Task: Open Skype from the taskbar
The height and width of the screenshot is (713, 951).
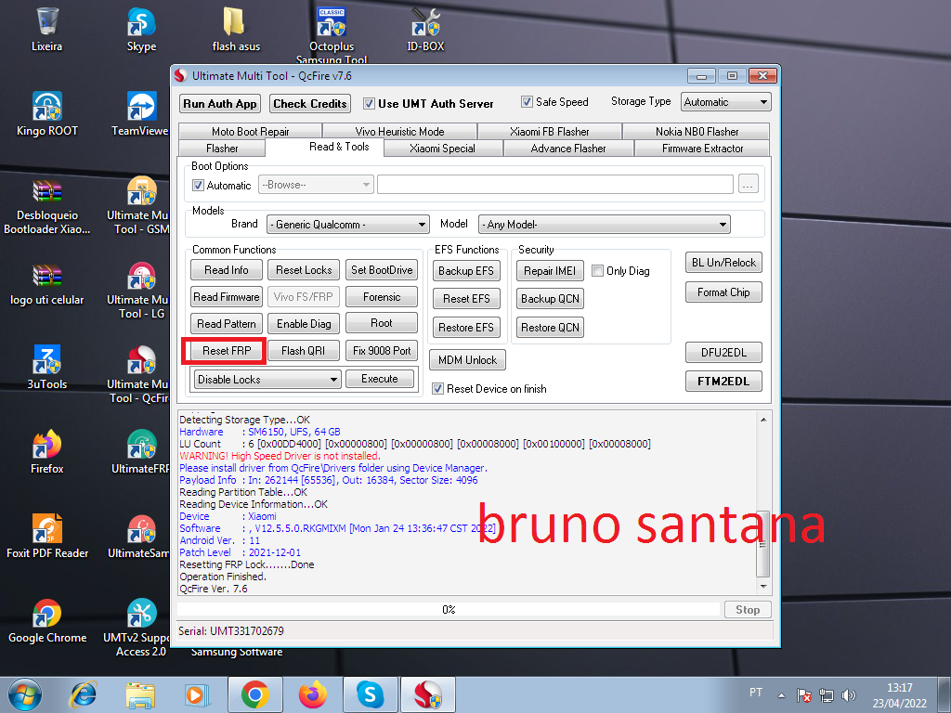Action: 370,694
